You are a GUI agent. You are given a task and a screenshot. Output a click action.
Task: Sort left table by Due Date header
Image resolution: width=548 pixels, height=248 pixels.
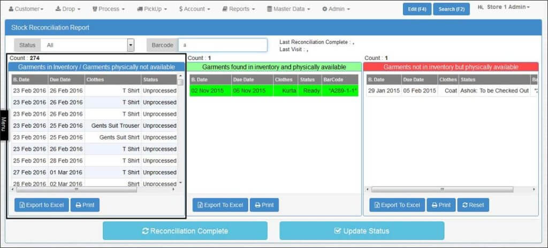point(66,80)
